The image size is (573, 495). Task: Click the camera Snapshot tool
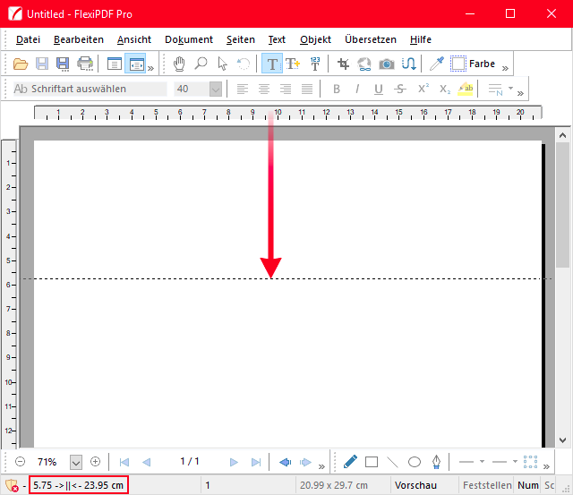point(386,64)
